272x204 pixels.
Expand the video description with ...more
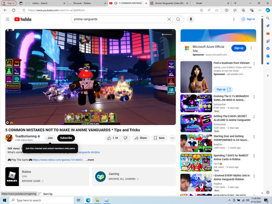click(90, 160)
